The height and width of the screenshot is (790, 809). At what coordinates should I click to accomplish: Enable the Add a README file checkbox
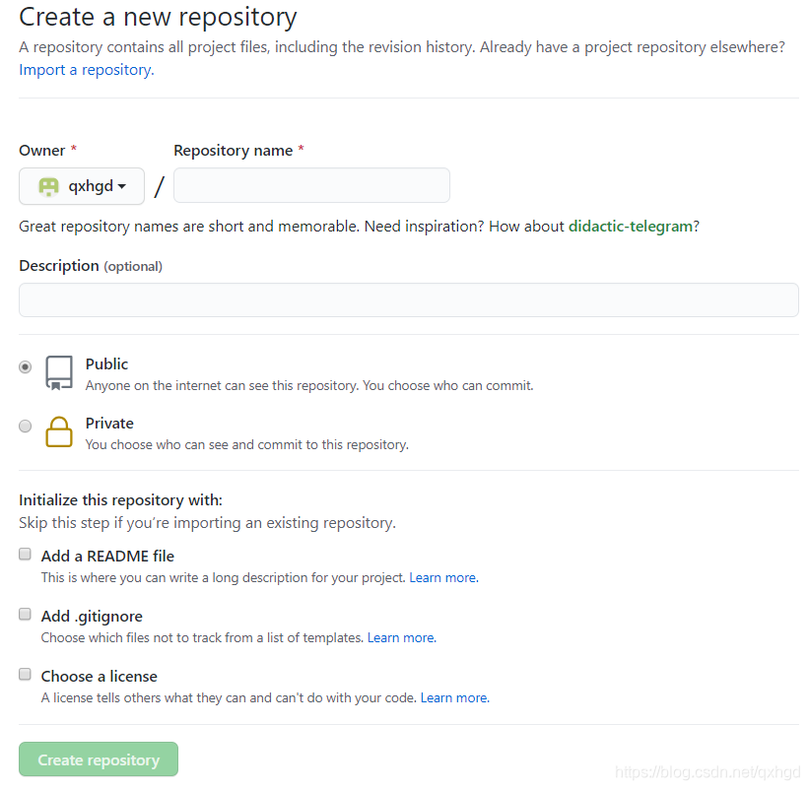click(x=26, y=555)
